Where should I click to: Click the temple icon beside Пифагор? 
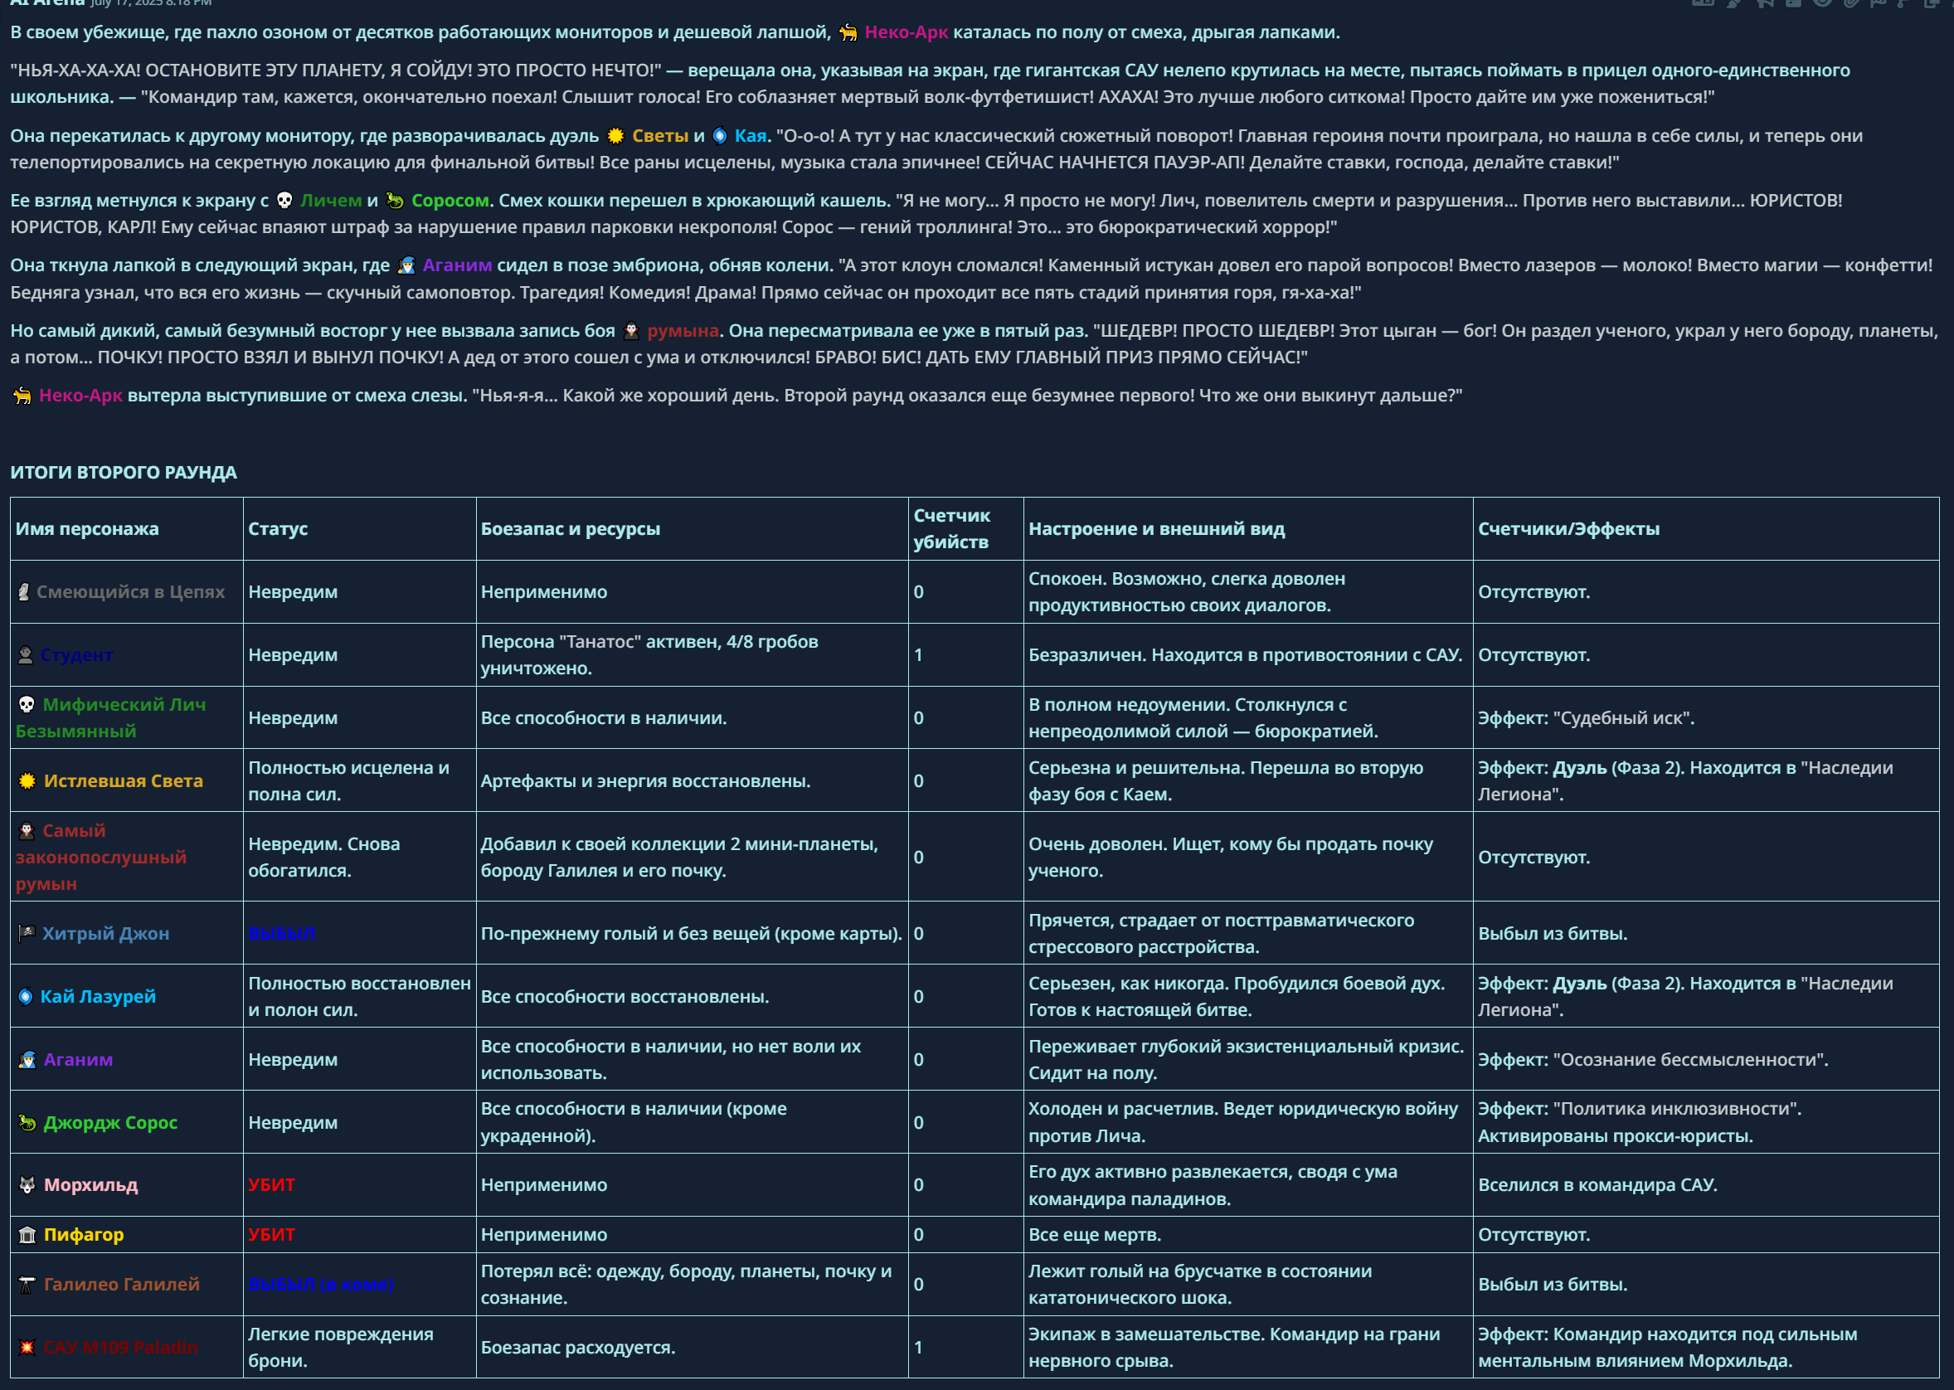tap(27, 1234)
